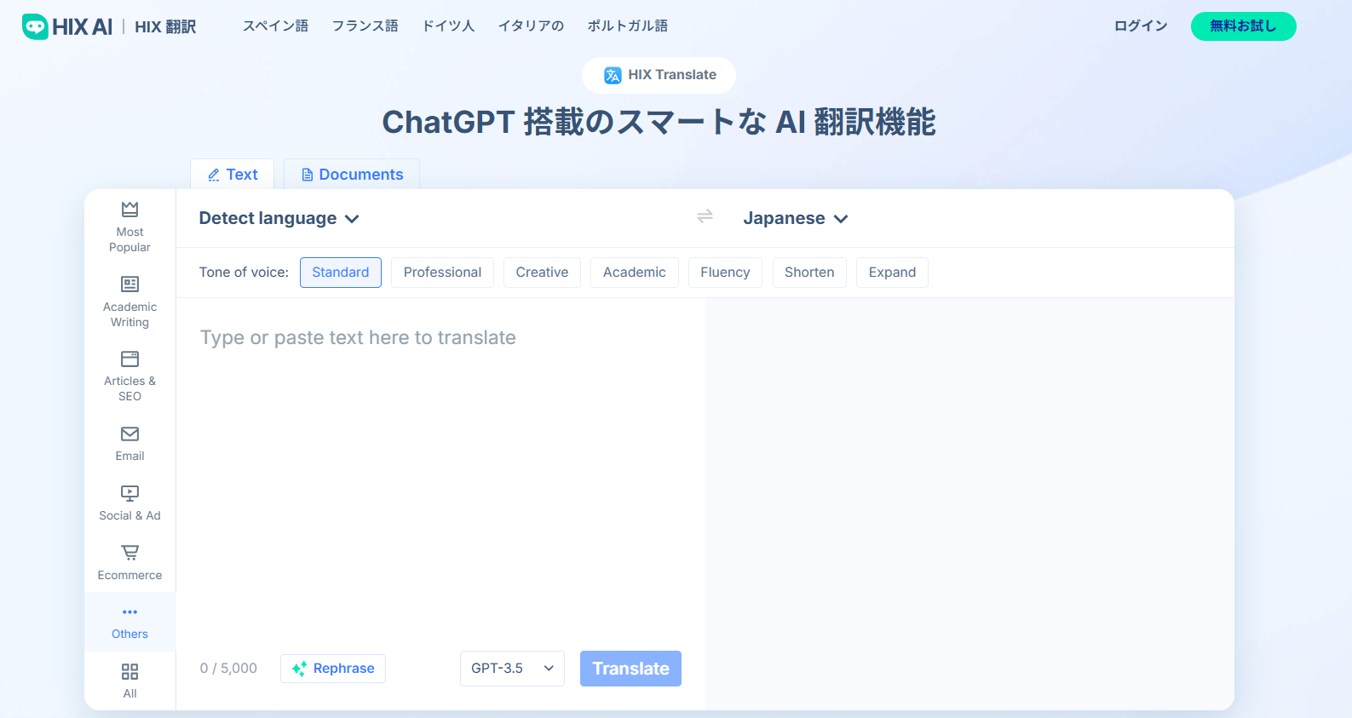Click the Rephrase button label
The width and height of the screenshot is (1352, 718).
pos(344,669)
